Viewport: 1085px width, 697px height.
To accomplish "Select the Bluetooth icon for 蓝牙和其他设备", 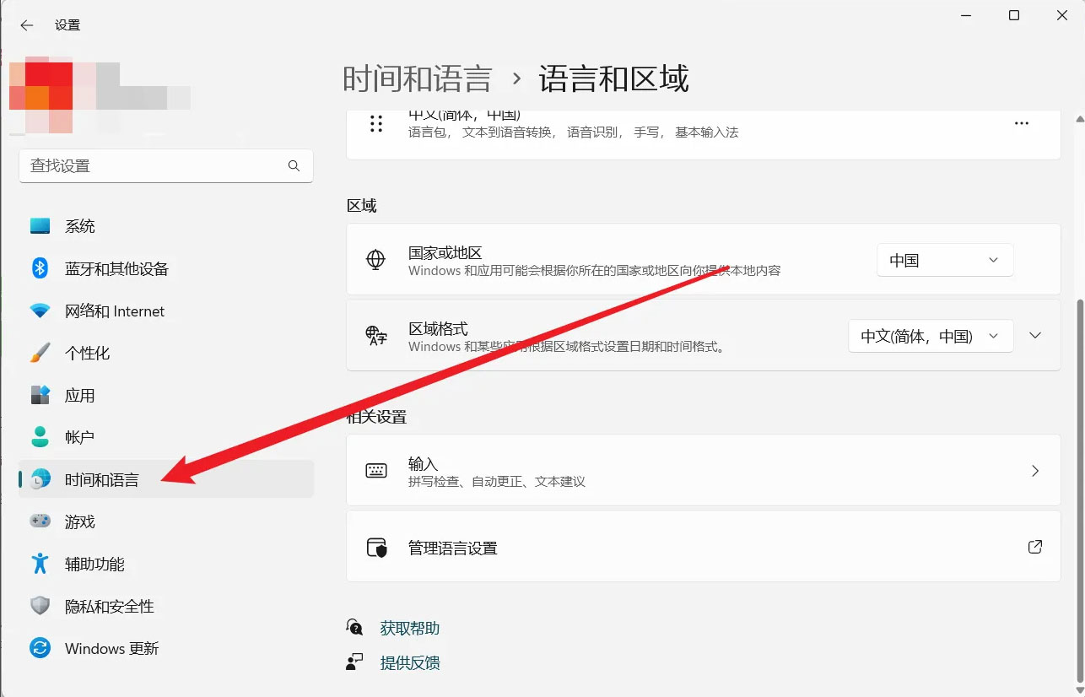I will 40,268.
